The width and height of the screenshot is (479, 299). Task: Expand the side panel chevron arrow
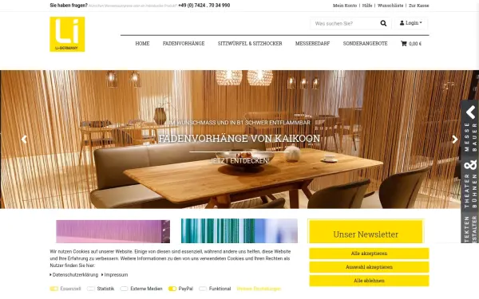coord(471,112)
